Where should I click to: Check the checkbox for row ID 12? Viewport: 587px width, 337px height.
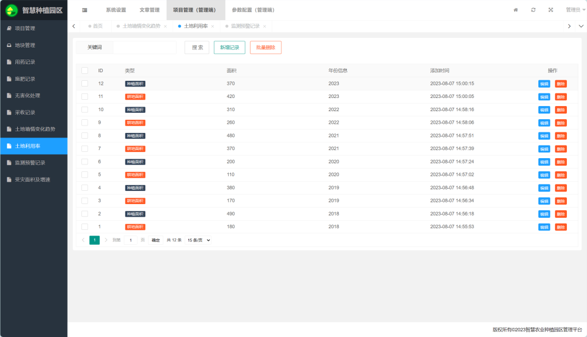coord(85,84)
